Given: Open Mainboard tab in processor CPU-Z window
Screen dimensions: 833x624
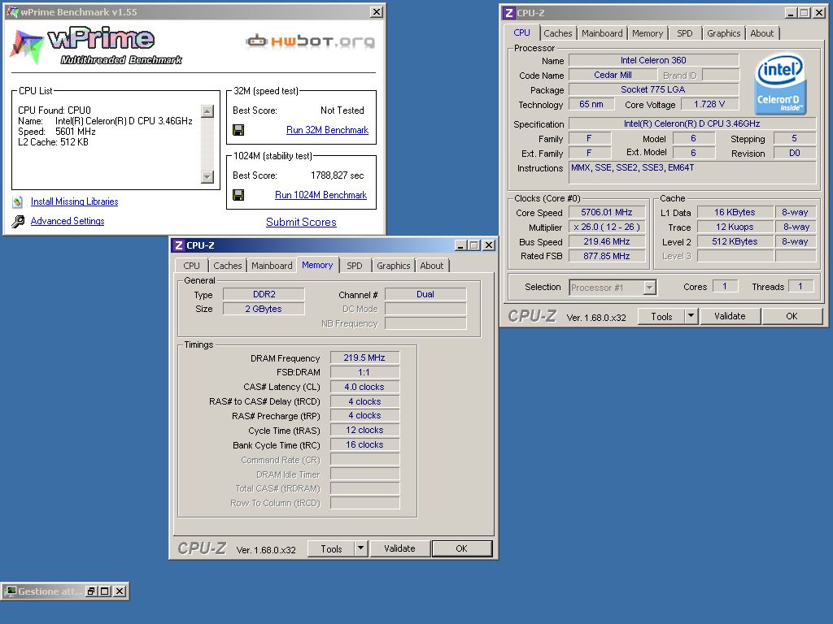Looking at the screenshot, I should coord(602,32).
